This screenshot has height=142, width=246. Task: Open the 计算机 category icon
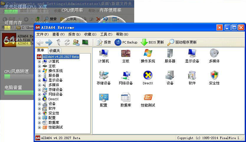pos(104,56)
